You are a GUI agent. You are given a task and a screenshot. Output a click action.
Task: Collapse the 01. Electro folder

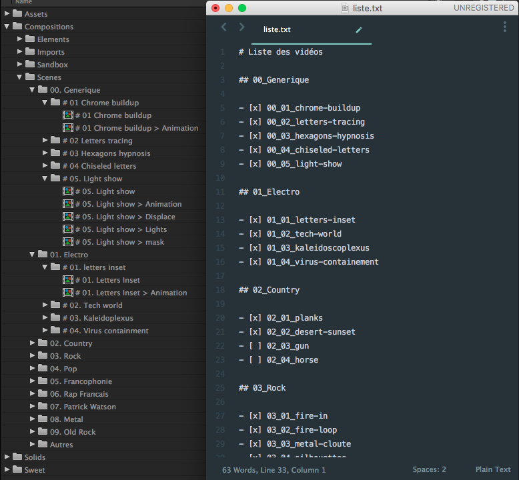click(x=32, y=255)
